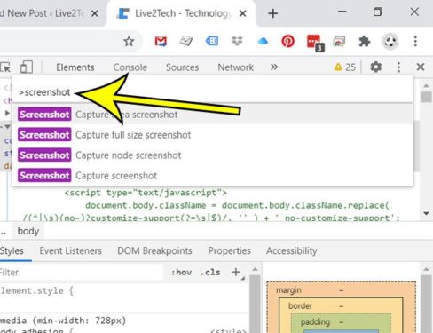This screenshot has width=433, height=333.
Task: Switch to the Console tab
Action: 130,67
